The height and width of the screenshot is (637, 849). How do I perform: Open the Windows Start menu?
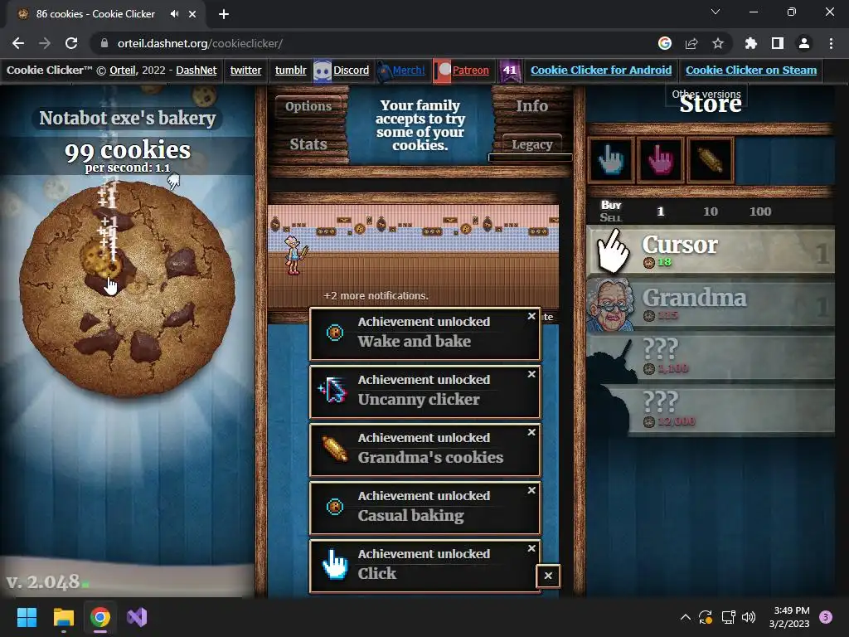coord(27,617)
